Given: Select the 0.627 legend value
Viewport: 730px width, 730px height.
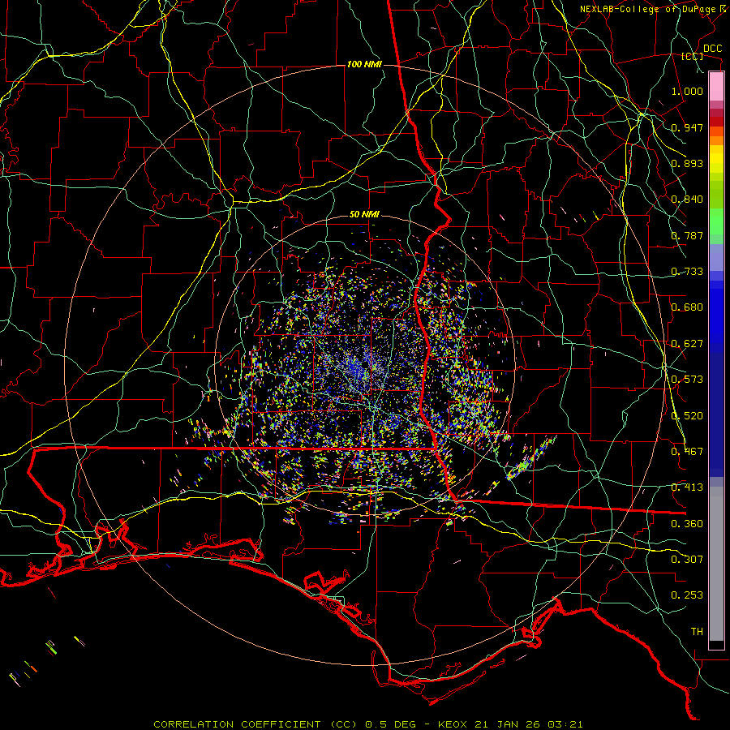Looking at the screenshot, I should [x=687, y=344].
